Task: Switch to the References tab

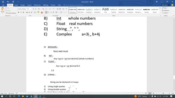Action: pyautogui.click(x=37, y=5)
